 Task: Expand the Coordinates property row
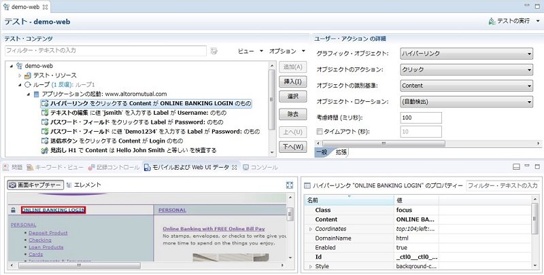click(311, 229)
